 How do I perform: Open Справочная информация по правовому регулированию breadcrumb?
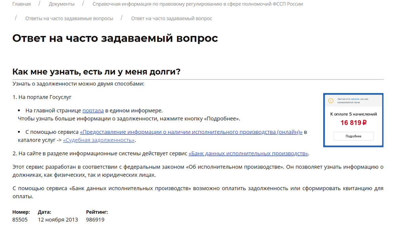[x=198, y=4]
